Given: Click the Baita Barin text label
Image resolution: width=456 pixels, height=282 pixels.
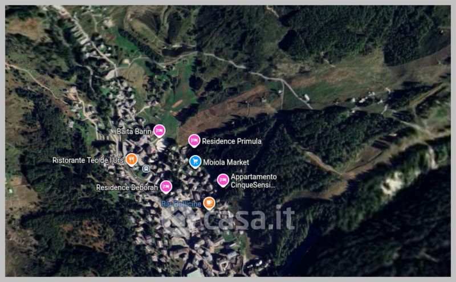Looking at the screenshot, I should pos(134,132).
